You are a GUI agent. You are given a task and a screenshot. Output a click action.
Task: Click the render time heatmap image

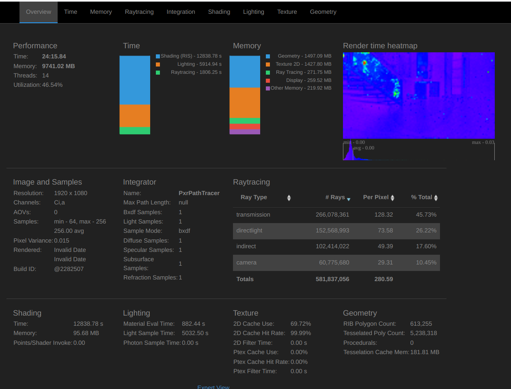tap(419, 95)
